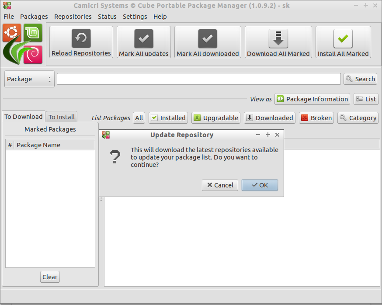Screen dimensions: 382x305
Task: Open the Repositories menu
Action: coord(73,17)
